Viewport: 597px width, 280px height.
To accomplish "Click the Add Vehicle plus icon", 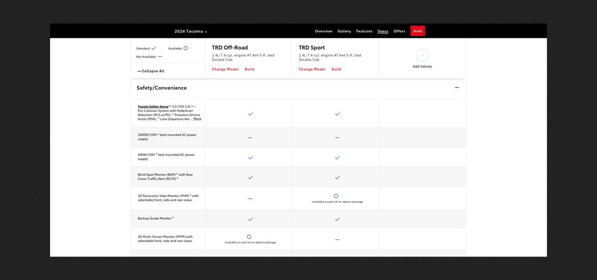I will tap(422, 56).
